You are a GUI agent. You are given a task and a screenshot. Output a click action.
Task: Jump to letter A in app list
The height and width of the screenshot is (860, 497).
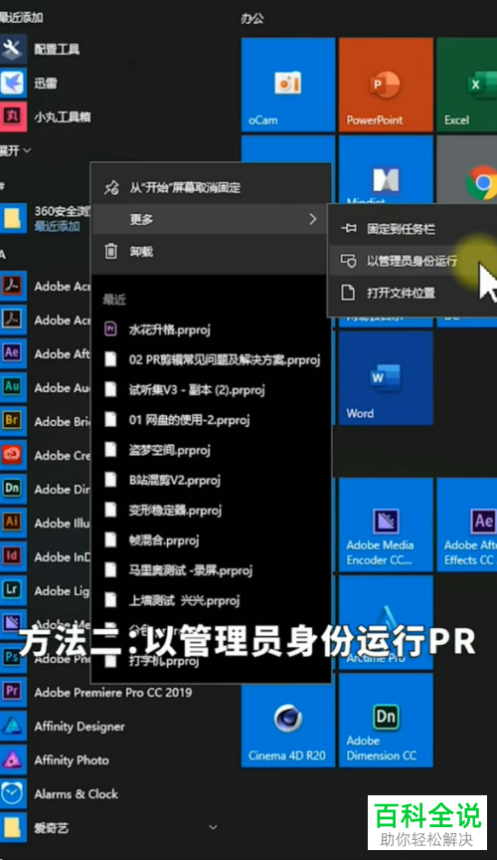(3, 255)
